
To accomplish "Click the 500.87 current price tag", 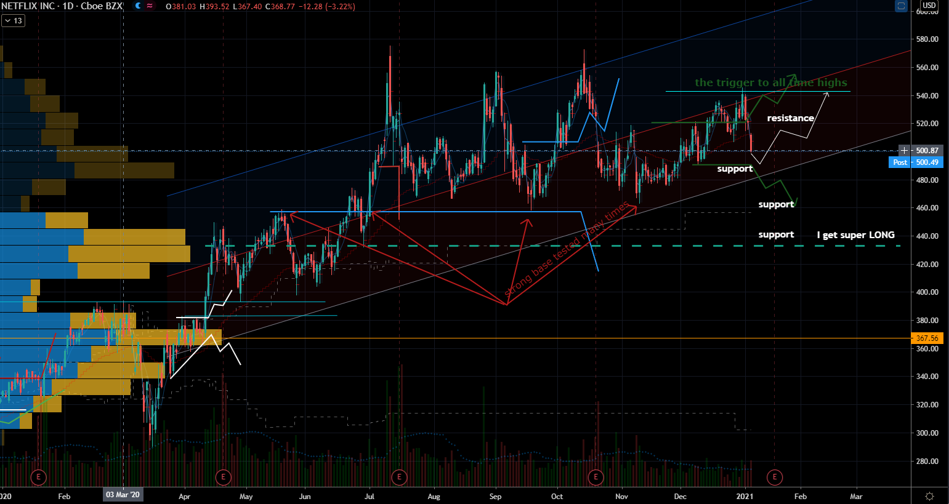I will (927, 151).
